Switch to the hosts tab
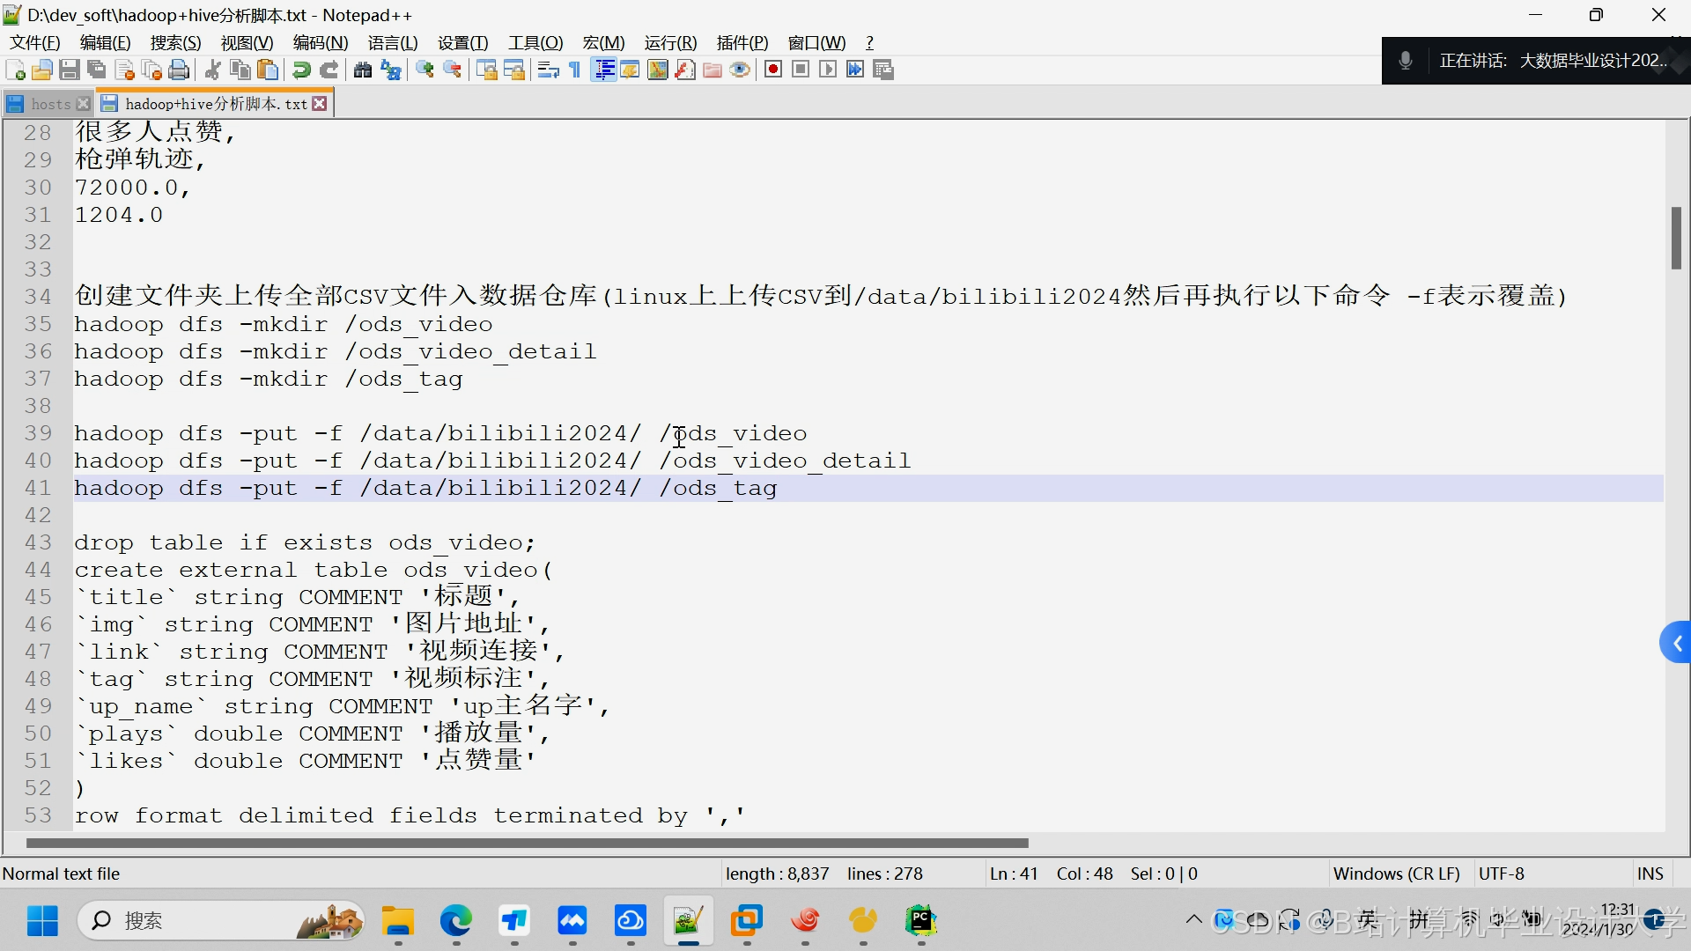This screenshot has height=951, width=1691. point(49,104)
